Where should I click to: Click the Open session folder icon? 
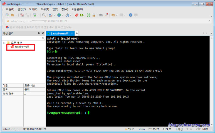[x=13, y=15]
